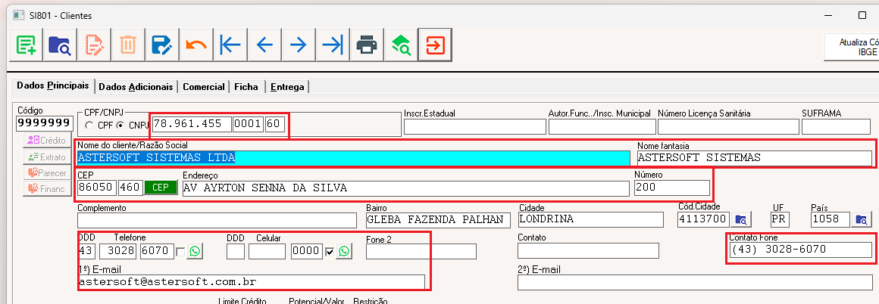The height and width of the screenshot is (304, 879).
Task: Go to last record arrow icon
Action: coord(333,45)
